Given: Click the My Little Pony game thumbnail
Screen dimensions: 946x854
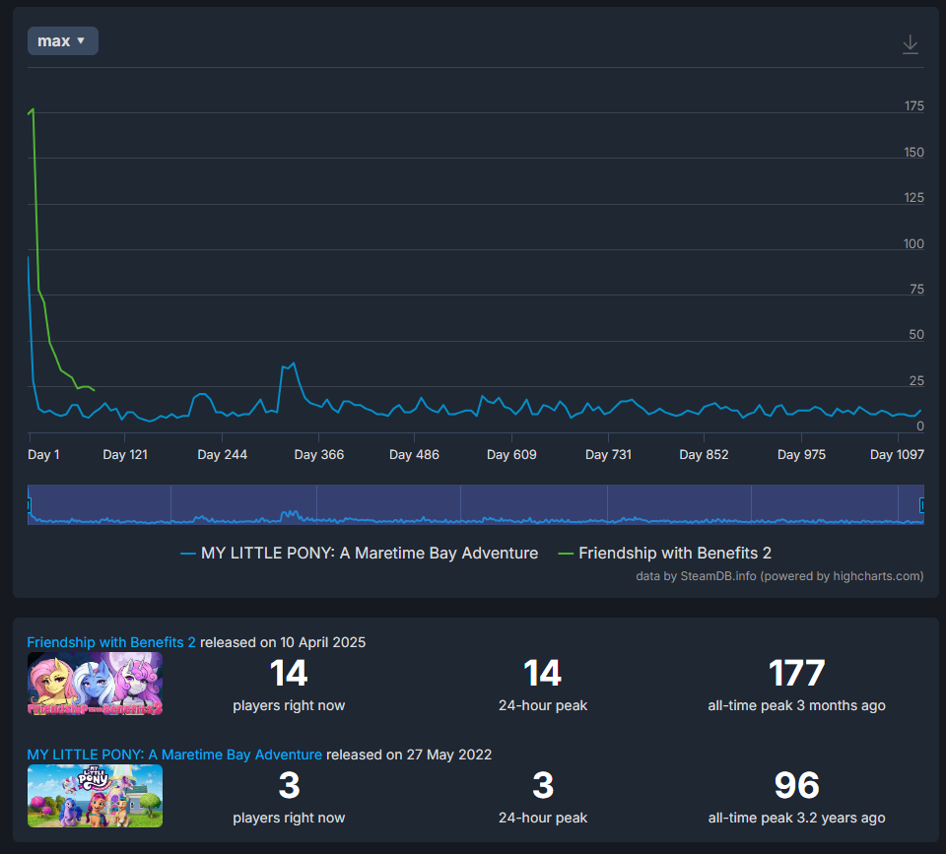Looking at the screenshot, I should click(95, 796).
